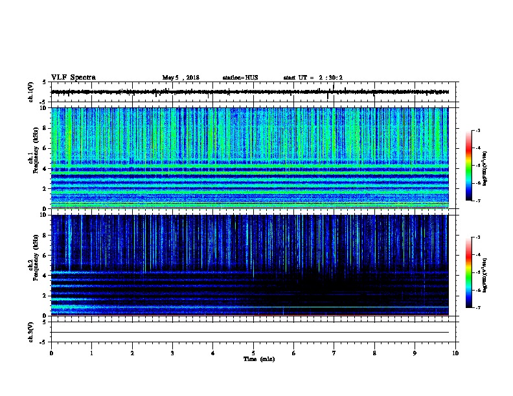The image size is (513, 396).
Task: Click time tick label "9" on bottom axis
Action: click(x=415, y=353)
